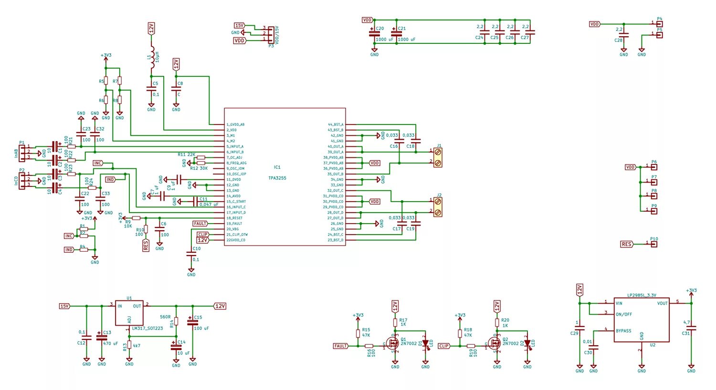
Task: Select the 12V label above inductor L1
Action: pos(151,28)
